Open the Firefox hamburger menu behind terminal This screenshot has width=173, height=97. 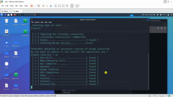[165, 28]
